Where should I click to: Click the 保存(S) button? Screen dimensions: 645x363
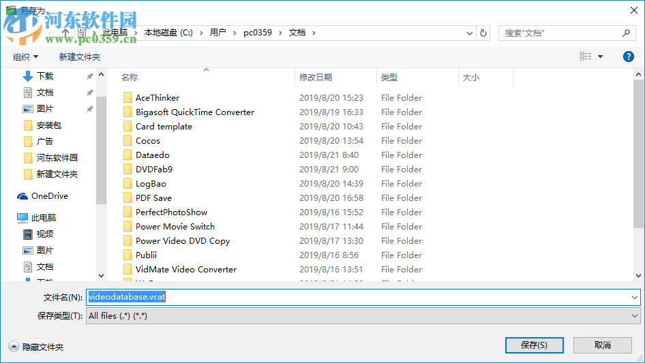tap(534, 345)
